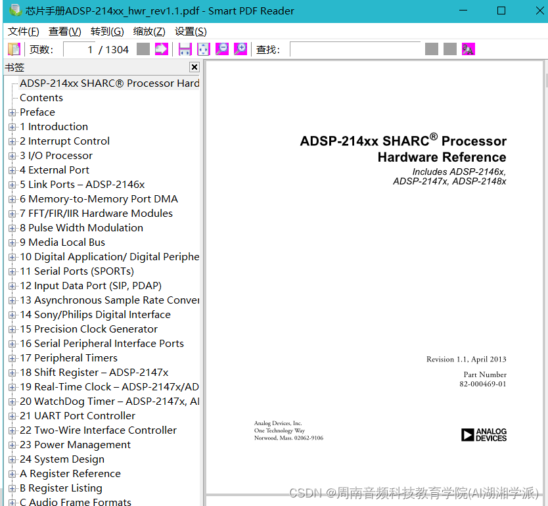
Task: Open 17 Peripheral Timers bookmark
Action: click(x=68, y=358)
